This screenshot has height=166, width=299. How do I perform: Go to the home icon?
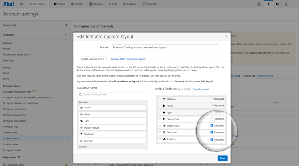click(x=22, y=4)
